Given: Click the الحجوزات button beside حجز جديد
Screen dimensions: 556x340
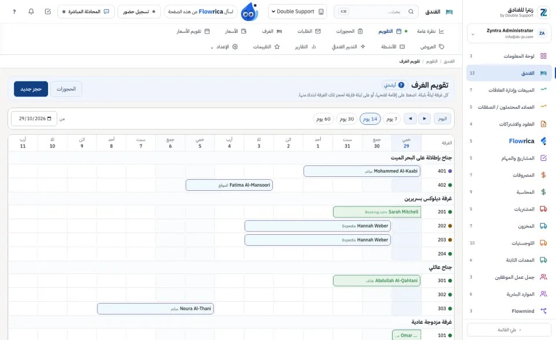Looking at the screenshot, I should point(66,89).
